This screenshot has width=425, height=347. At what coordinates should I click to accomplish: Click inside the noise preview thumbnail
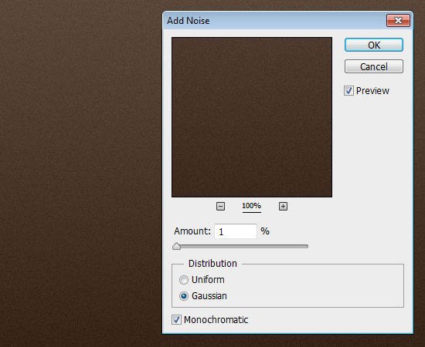252,117
